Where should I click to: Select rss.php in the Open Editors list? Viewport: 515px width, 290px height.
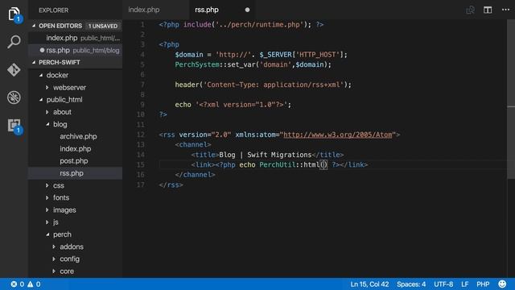[75, 50]
